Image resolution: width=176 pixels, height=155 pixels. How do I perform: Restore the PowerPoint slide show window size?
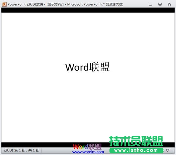(160, 4)
